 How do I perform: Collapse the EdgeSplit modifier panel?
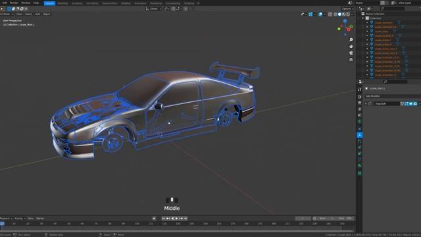pyautogui.click(x=366, y=104)
